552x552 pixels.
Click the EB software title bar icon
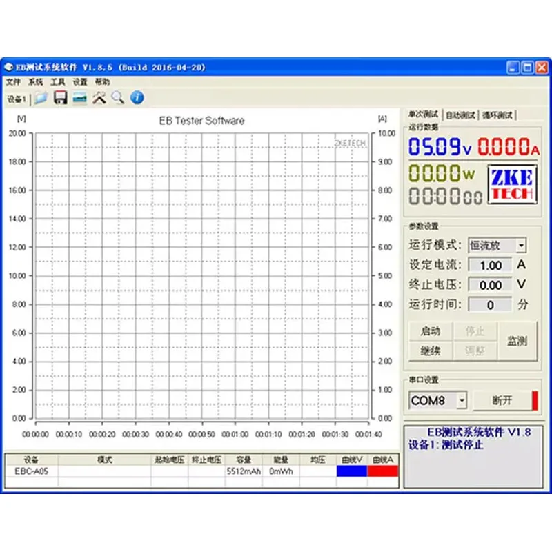tap(9, 67)
